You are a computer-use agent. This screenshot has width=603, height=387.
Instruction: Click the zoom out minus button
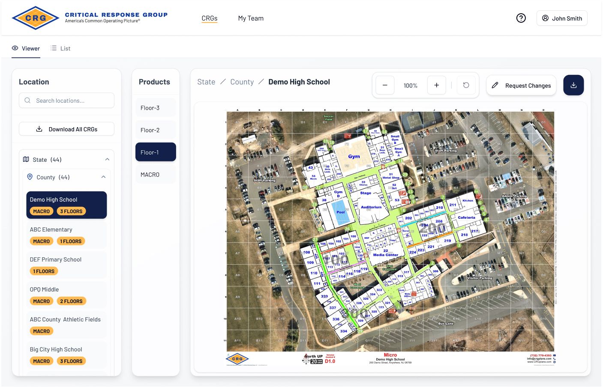[385, 85]
